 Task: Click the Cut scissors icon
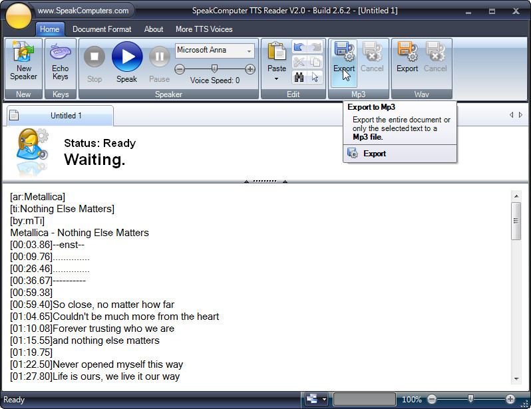point(299,62)
